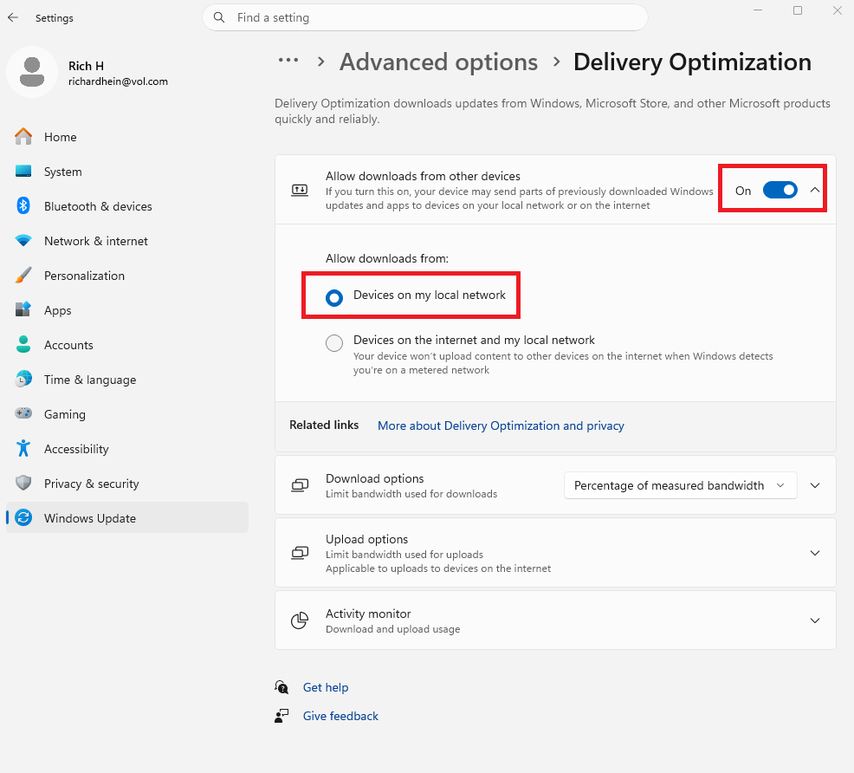Click the Allow downloads transfer icon
This screenshot has height=773, width=854.
[300, 190]
